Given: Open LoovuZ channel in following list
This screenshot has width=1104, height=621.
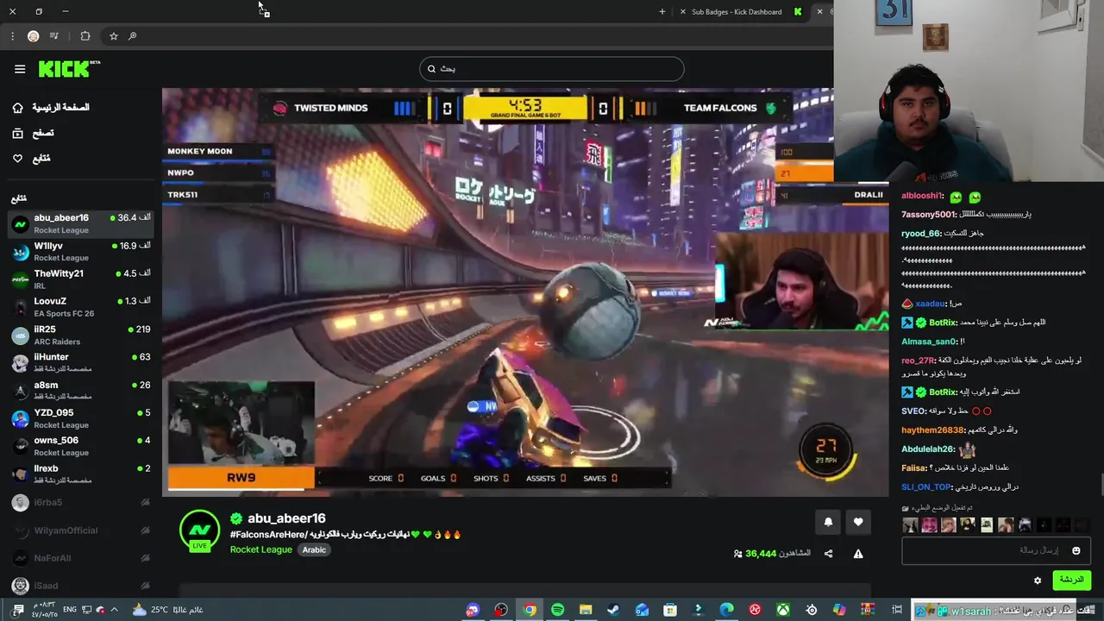Looking at the screenshot, I should (80, 306).
